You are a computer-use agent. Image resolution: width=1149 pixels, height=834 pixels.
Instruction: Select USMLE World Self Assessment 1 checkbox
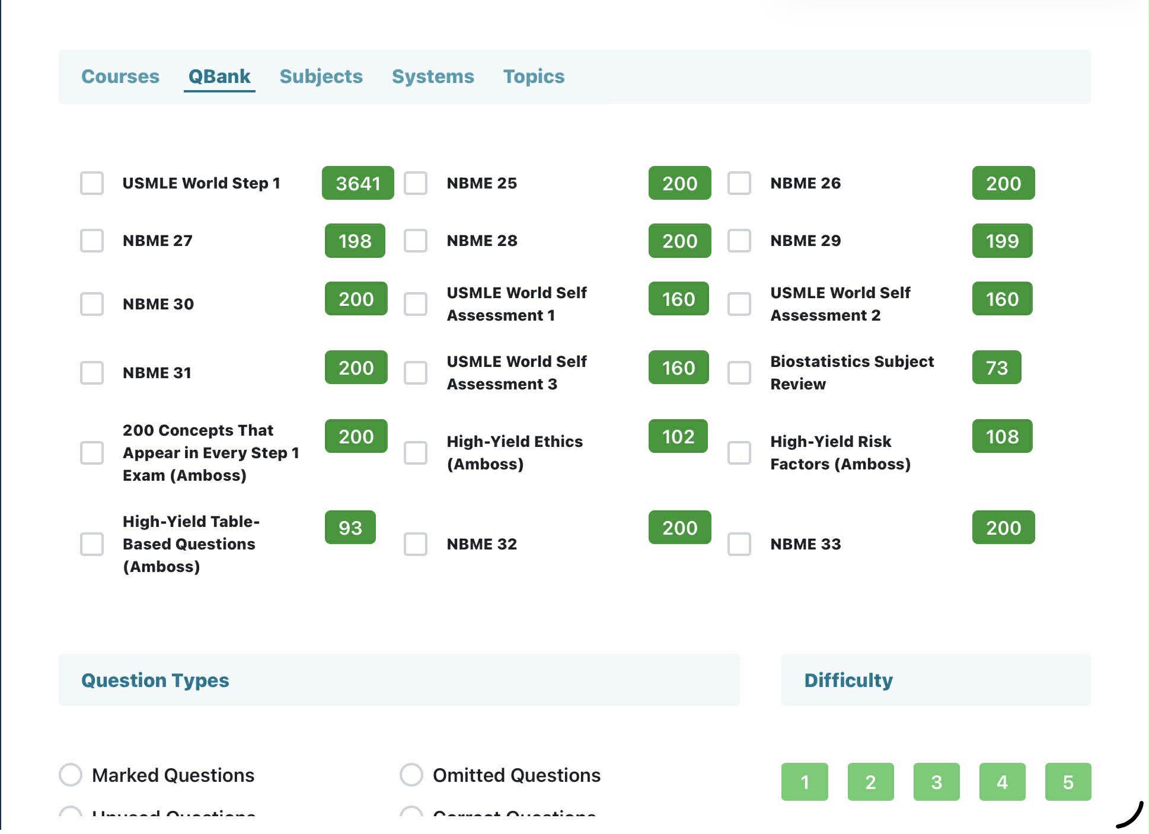(416, 304)
